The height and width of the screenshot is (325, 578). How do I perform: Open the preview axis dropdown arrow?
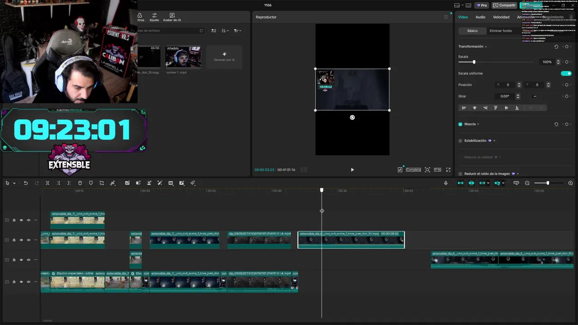(x=503, y=183)
